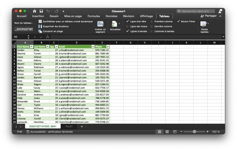
Task: Click cell with j.riley@randatmail.com
Action: (76, 50)
